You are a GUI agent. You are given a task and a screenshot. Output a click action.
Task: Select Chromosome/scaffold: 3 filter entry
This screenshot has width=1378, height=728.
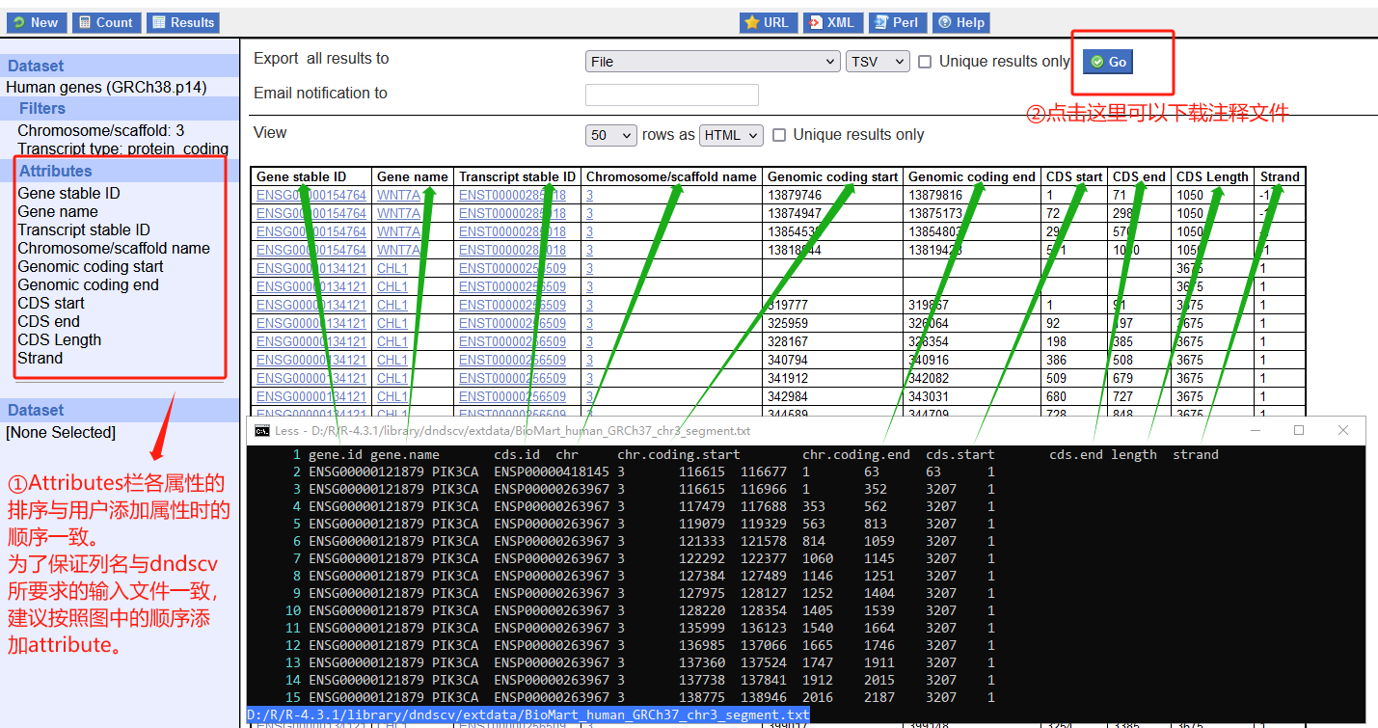(x=101, y=130)
